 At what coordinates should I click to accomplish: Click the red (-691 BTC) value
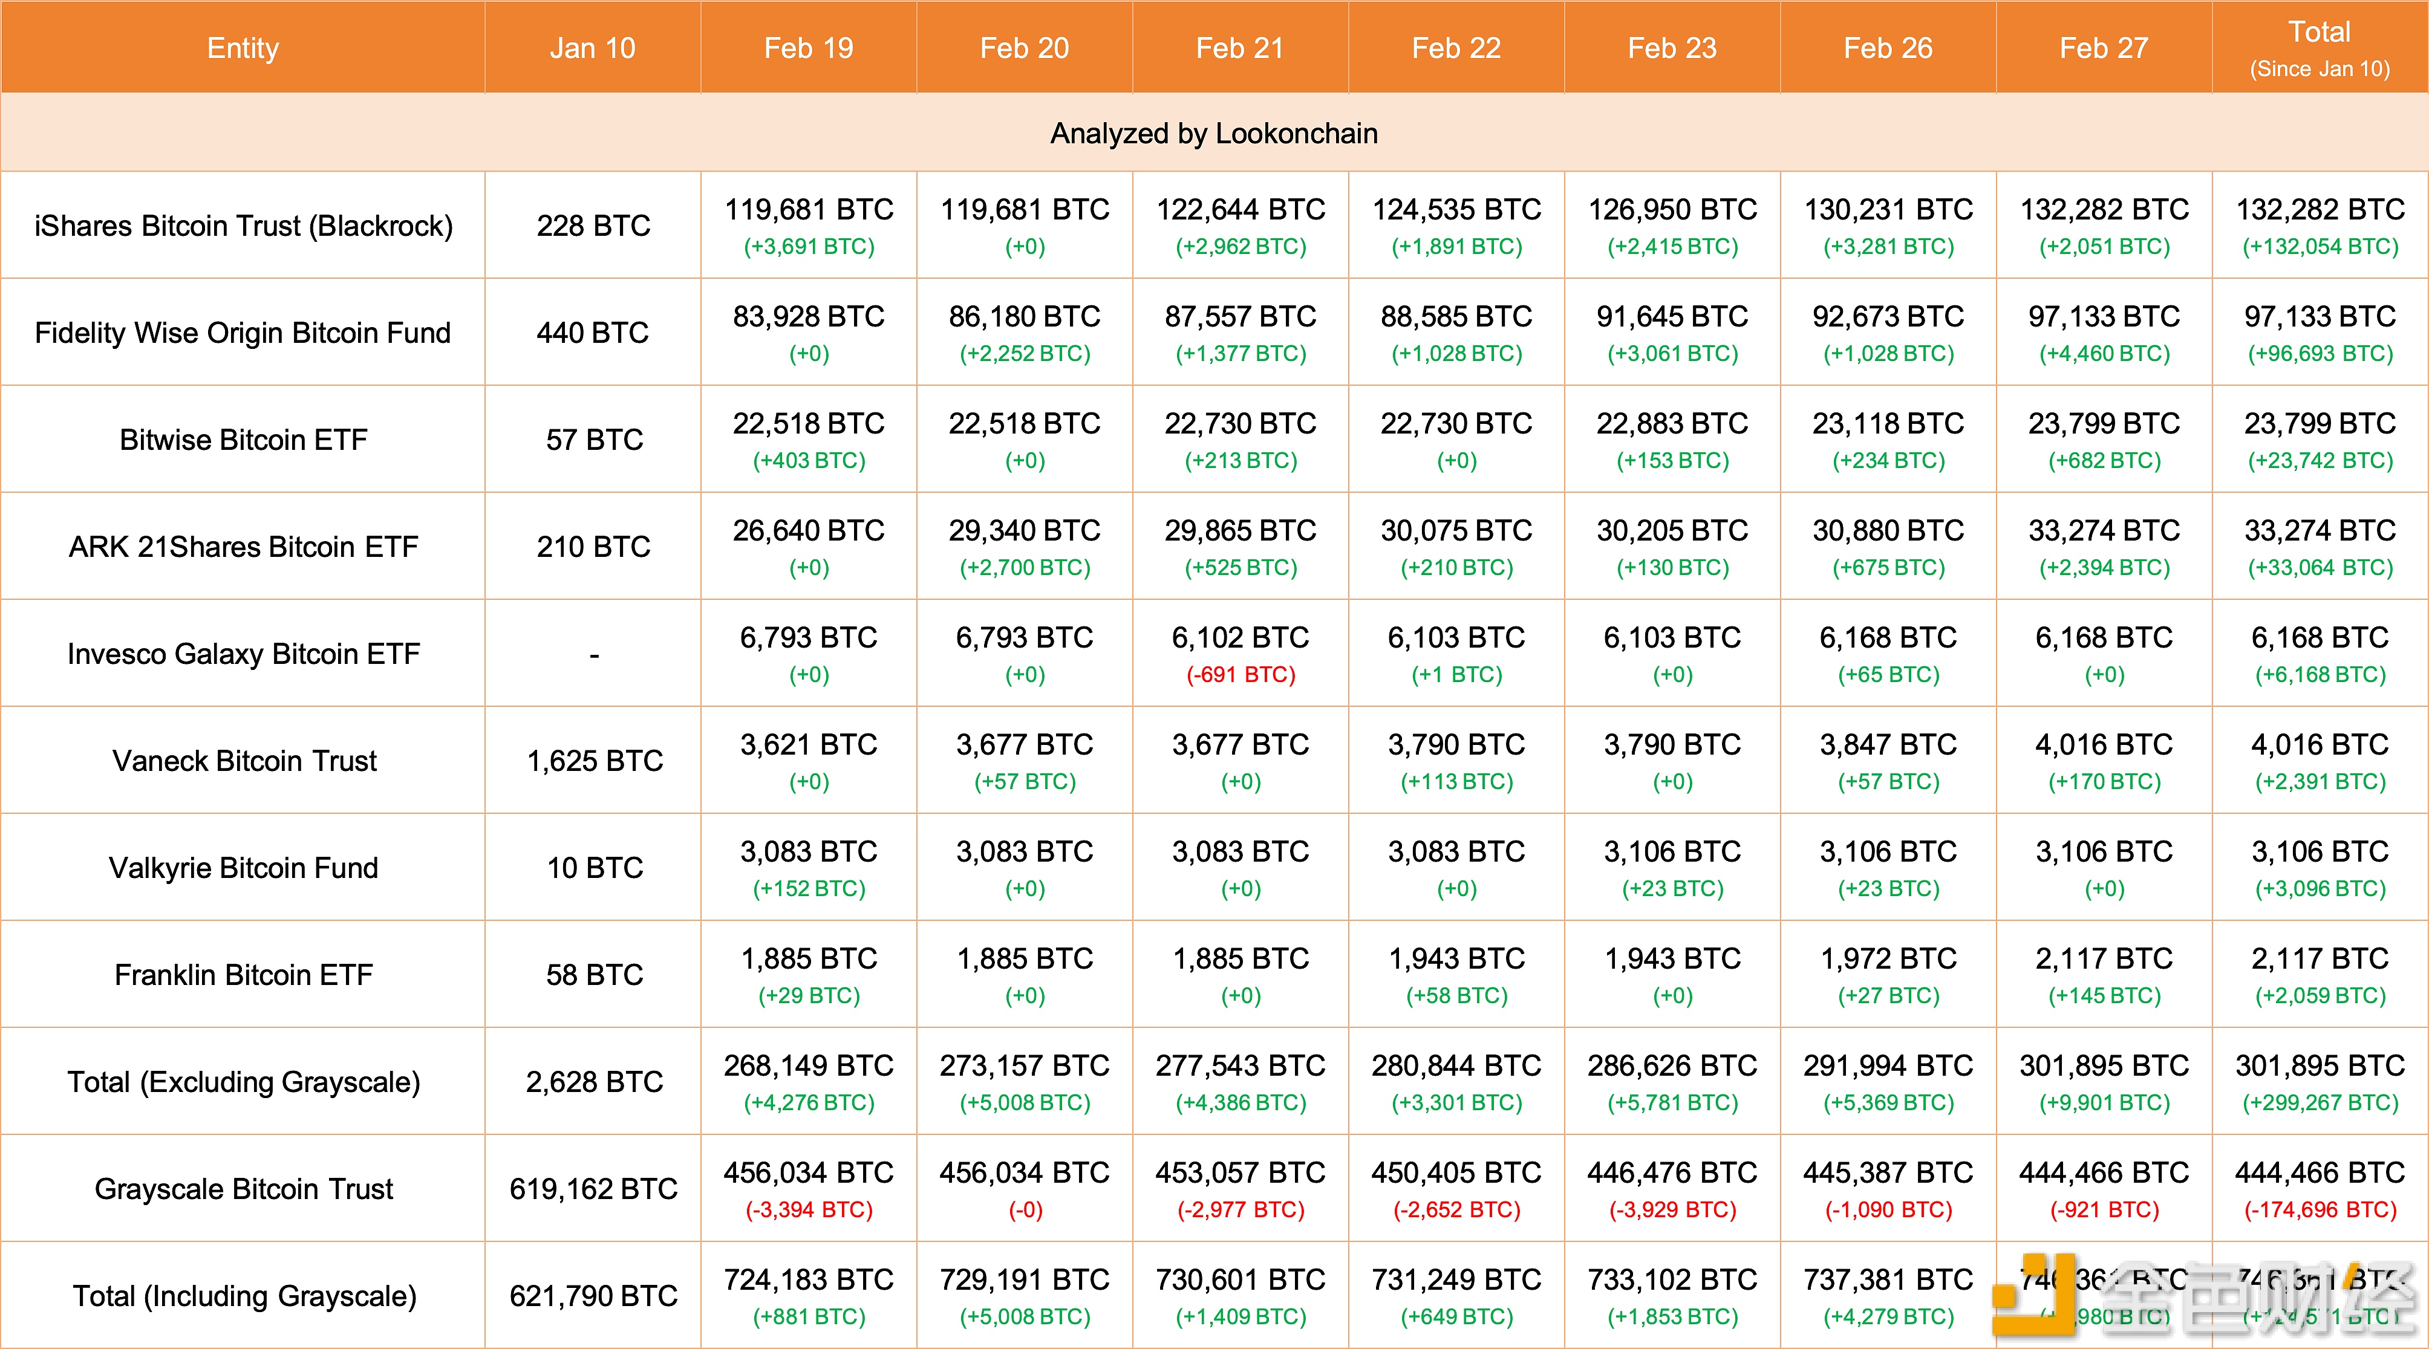(1241, 675)
